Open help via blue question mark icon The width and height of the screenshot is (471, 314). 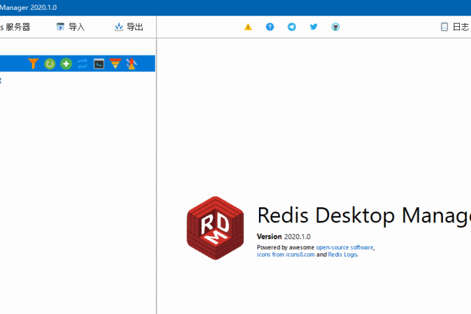pos(270,27)
